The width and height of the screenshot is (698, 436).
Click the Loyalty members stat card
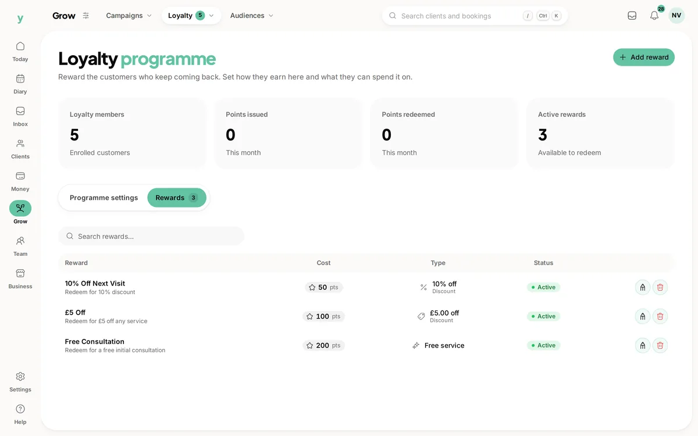(x=132, y=134)
